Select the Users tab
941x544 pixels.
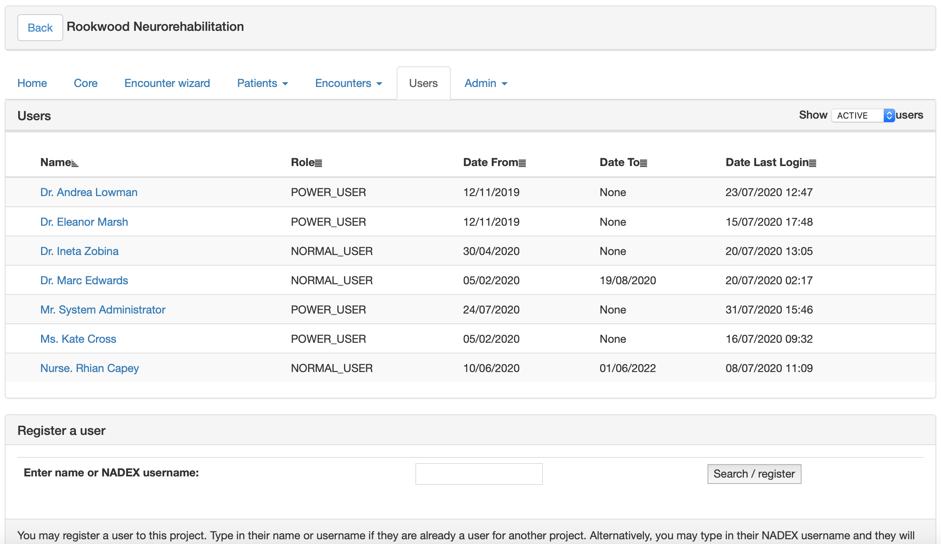click(423, 83)
